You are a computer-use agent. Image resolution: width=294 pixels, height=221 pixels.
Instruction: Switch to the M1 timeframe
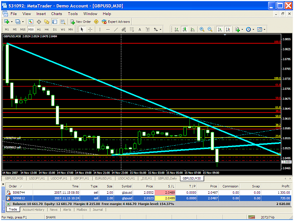7,30
